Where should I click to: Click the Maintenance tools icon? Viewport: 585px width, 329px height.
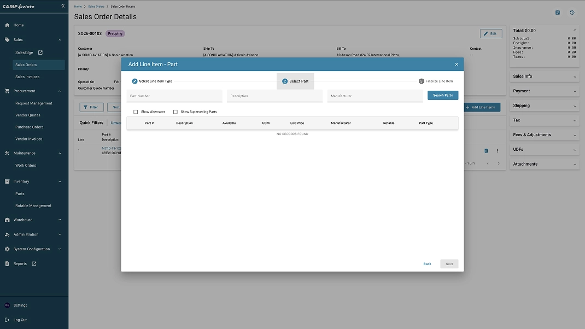(x=7, y=153)
